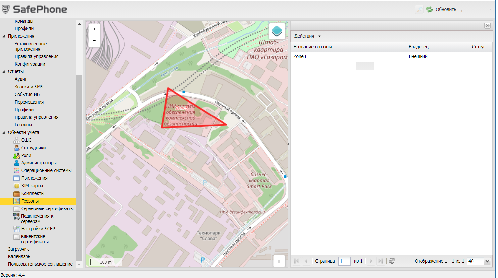Collapse the Объекты учёта tree section
The height and width of the screenshot is (278, 498).
(x=4, y=133)
